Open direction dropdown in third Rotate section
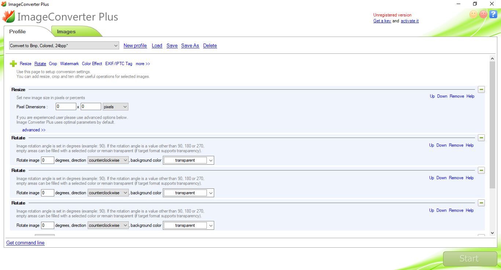 [x=108, y=225]
